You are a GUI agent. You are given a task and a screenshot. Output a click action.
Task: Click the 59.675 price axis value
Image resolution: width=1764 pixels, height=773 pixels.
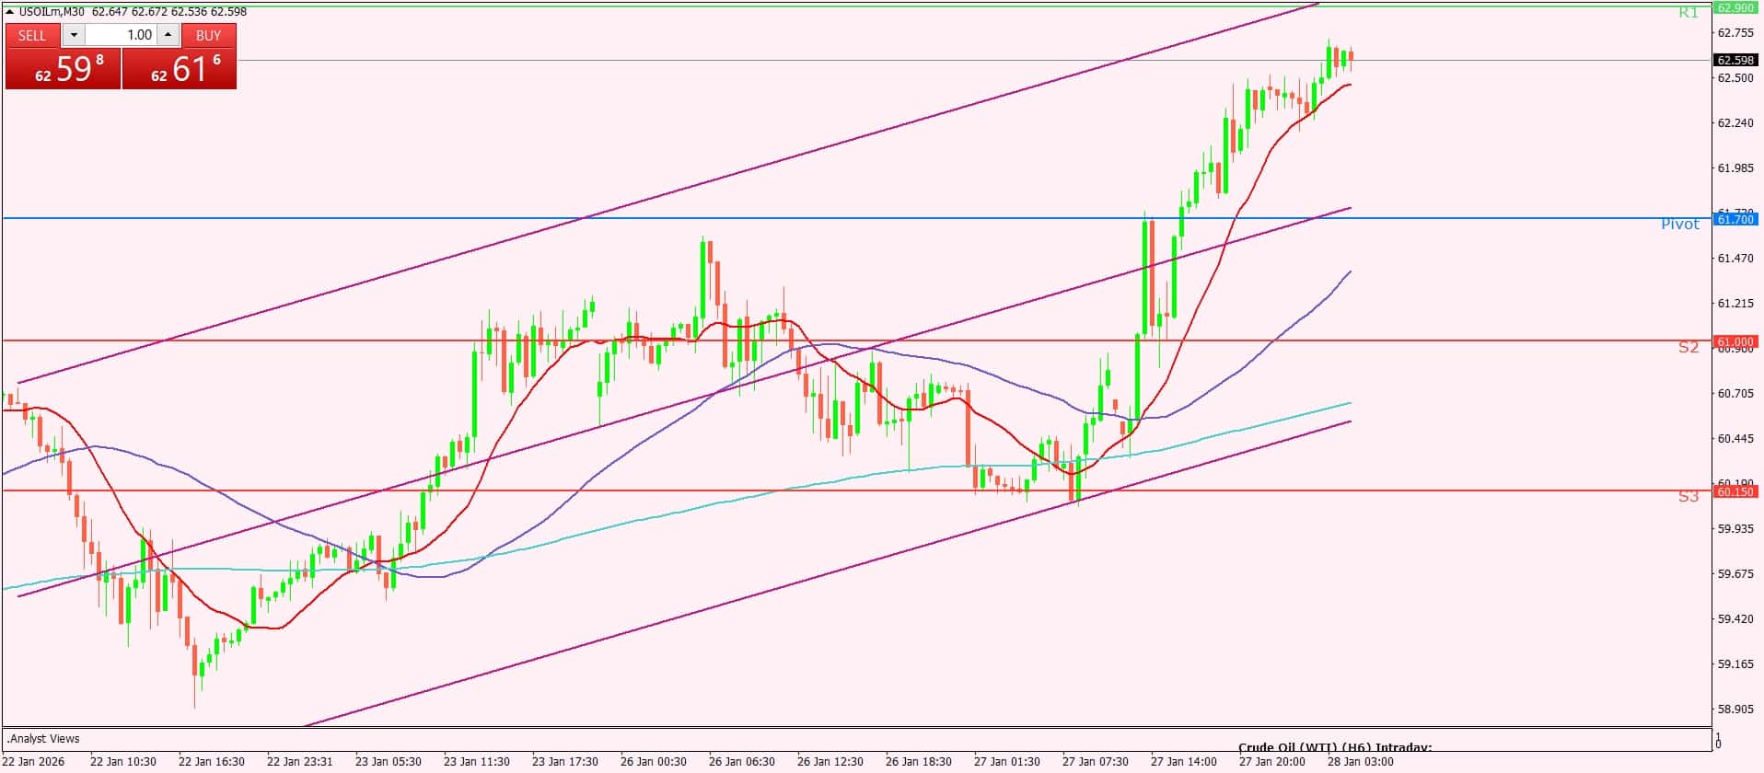pos(1736,574)
